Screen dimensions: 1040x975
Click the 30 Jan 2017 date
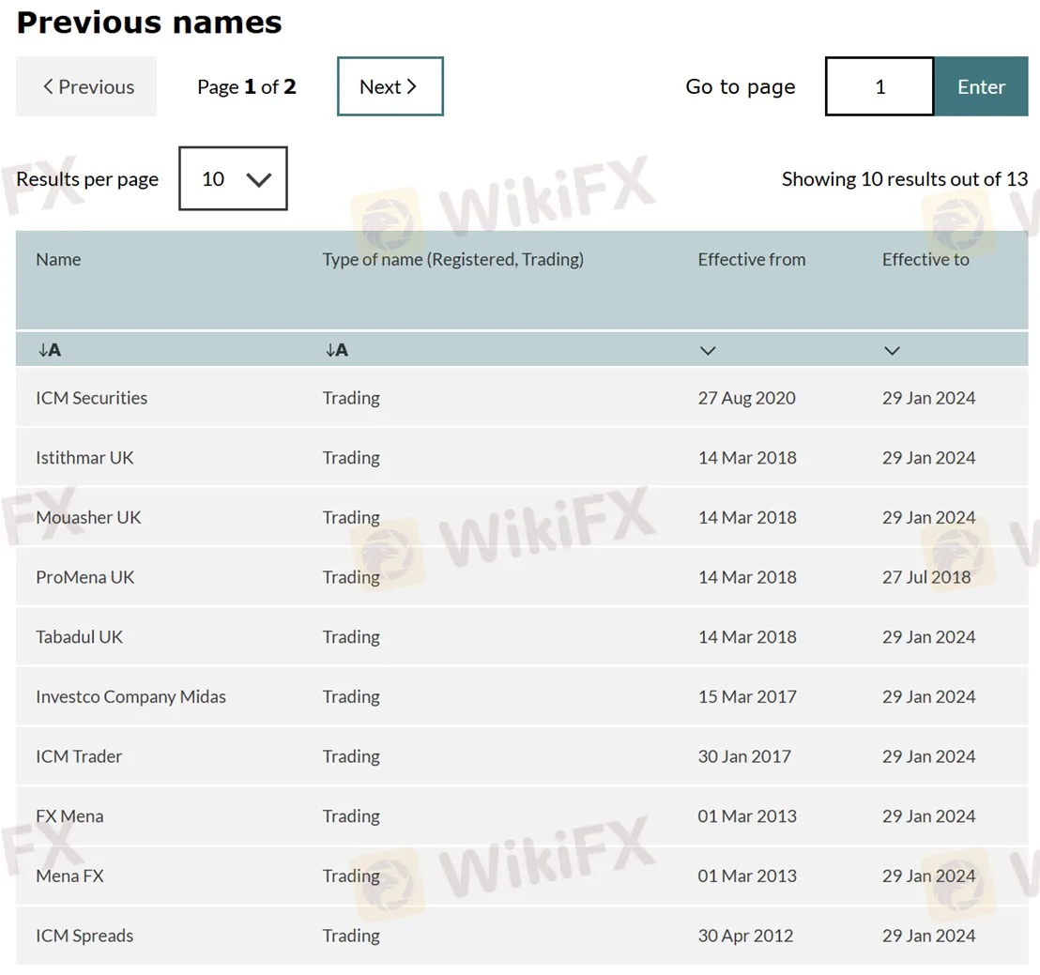pyautogui.click(x=744, y=756)
